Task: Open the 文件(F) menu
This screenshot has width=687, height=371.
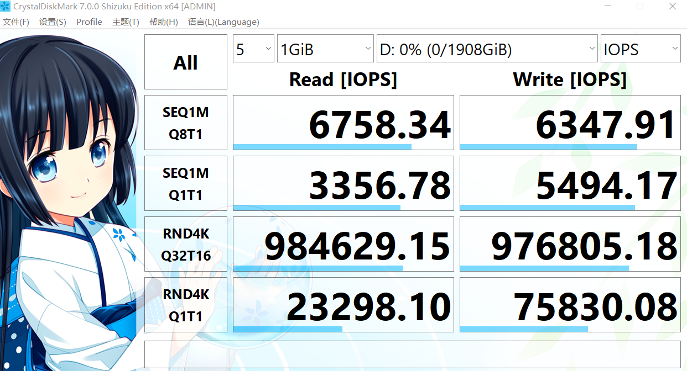Action: (x=16, y=22)
